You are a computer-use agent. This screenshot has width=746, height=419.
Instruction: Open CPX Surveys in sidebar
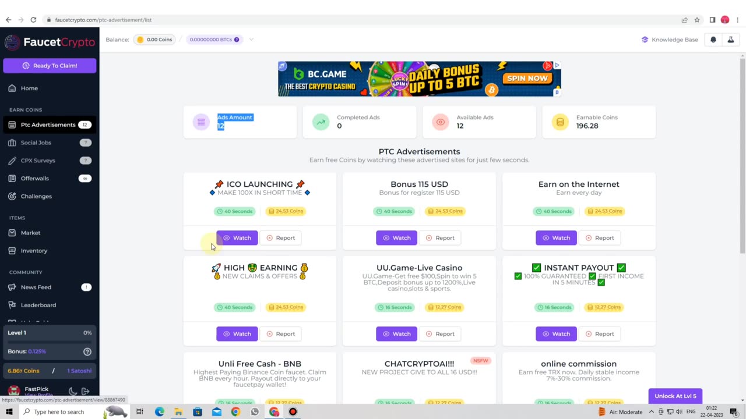(x=49, y=161)
